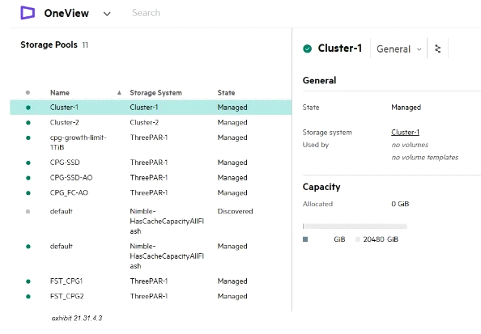Open the General view dropdown
Image resolution: width=481 pixels, height=334 pixels.
click(398, 49)
